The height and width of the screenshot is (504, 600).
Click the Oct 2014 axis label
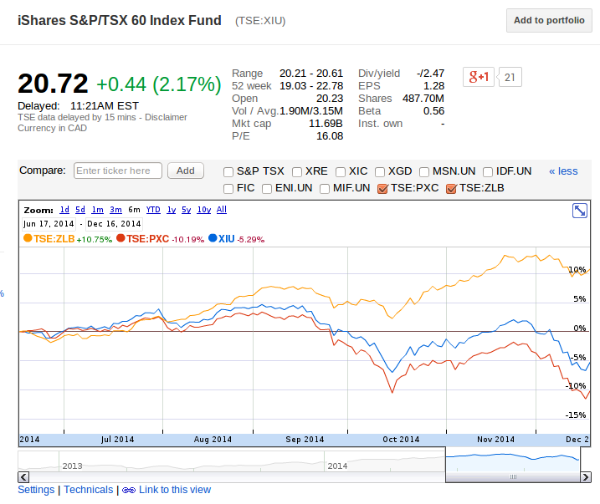401,440
